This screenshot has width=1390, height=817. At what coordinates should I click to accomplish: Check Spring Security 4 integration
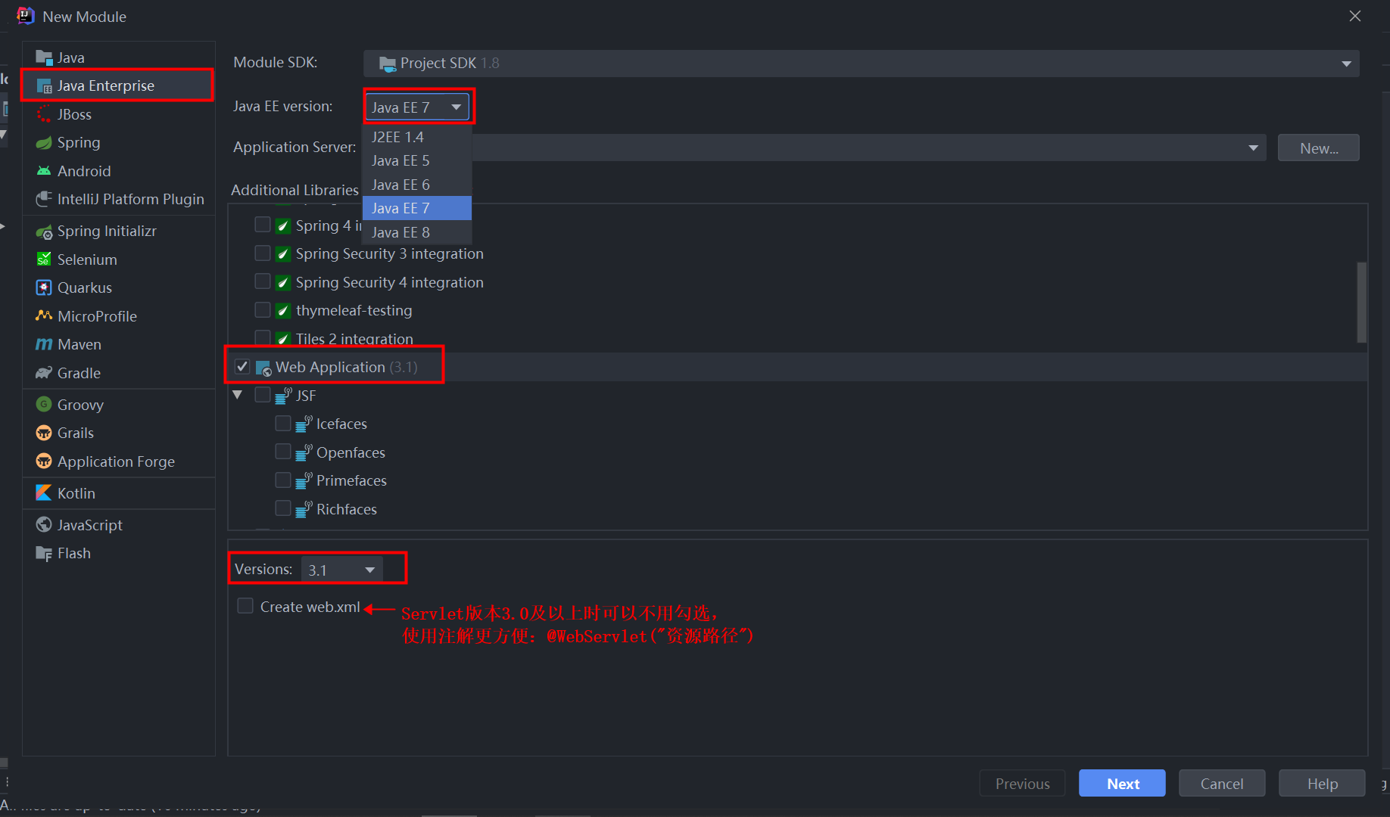pos(263,281)
